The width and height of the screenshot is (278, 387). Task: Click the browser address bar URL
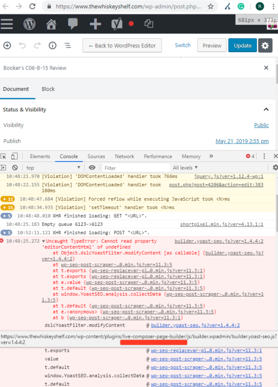128,6
